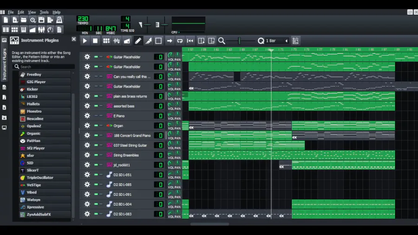Close the Instrument Plugins sidebar panel

coord(74,39)
